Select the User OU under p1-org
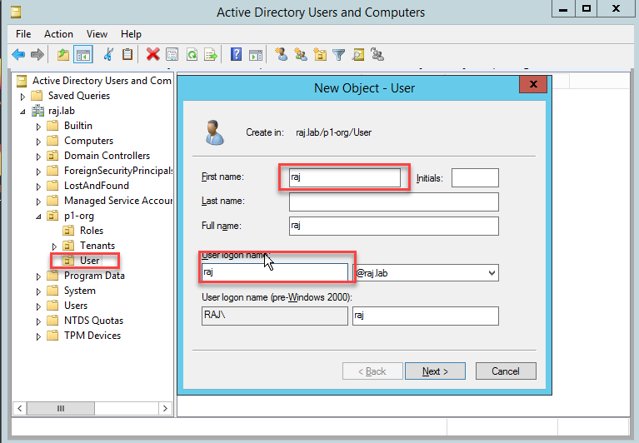 click(x=89, y=261)
